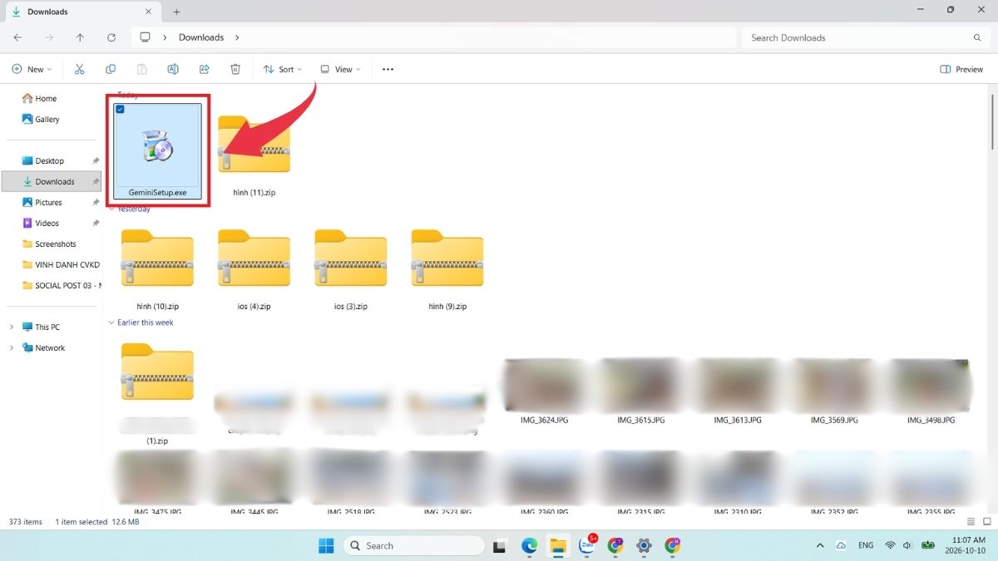The height and width of the screenshot is (561, 998).
Task: Click the PC monitor icon in address bar
Action: pyautogui.click(x=145, y=37)
